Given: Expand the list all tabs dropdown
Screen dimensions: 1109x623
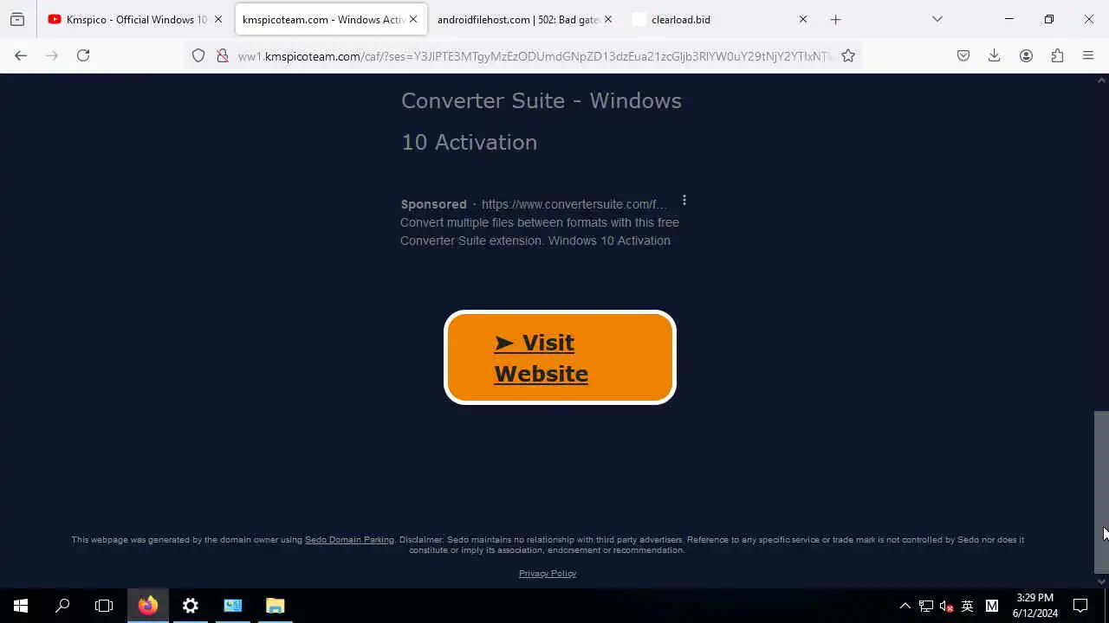Looking at the screenshot, I should 937,19.
